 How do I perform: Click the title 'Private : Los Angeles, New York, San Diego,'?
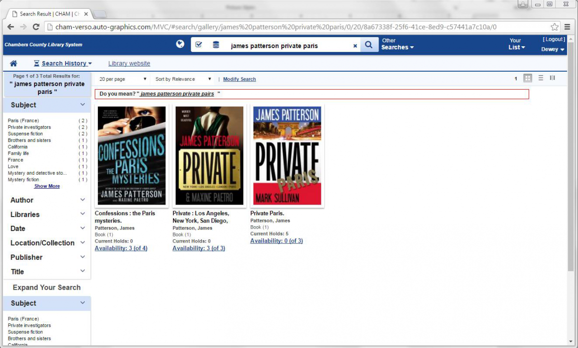pos(201,217)
